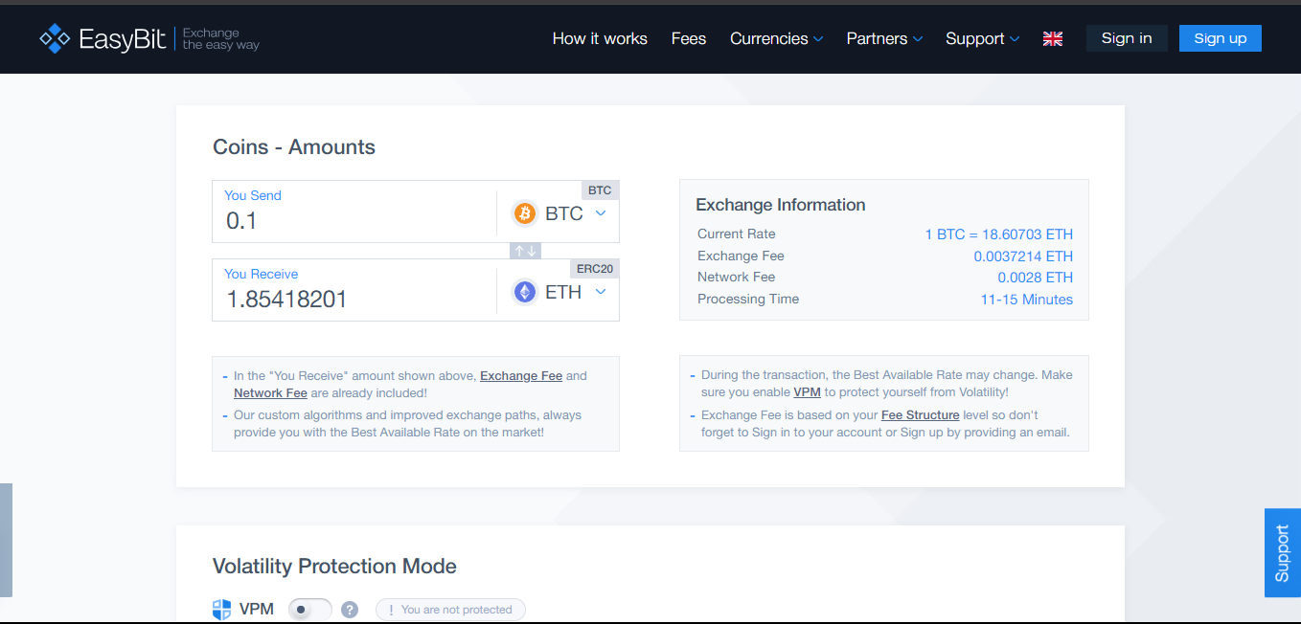Toggle the VPM switch on

[309, 609]
